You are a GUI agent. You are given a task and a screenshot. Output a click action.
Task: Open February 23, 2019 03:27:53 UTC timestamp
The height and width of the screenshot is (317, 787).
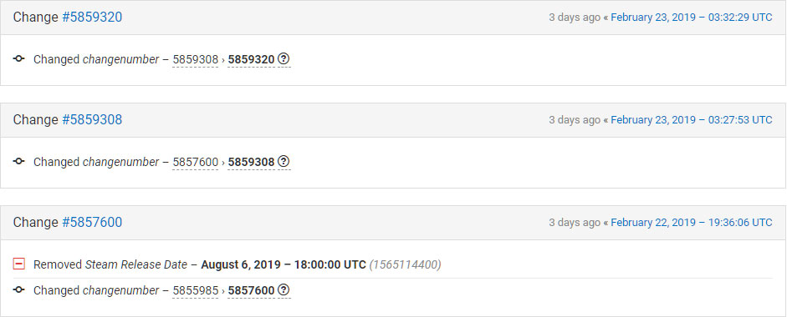click(x=691, y=119)
